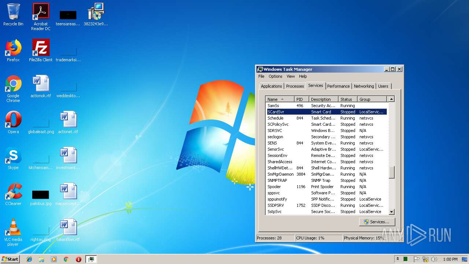Select the Spooler service row
The height and width of the screenshot is (264, 469).
click(x=326, y=187)
